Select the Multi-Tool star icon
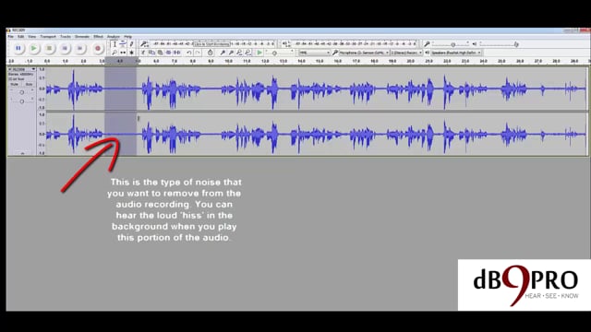The image size is (591, 332). click(131, 53)
